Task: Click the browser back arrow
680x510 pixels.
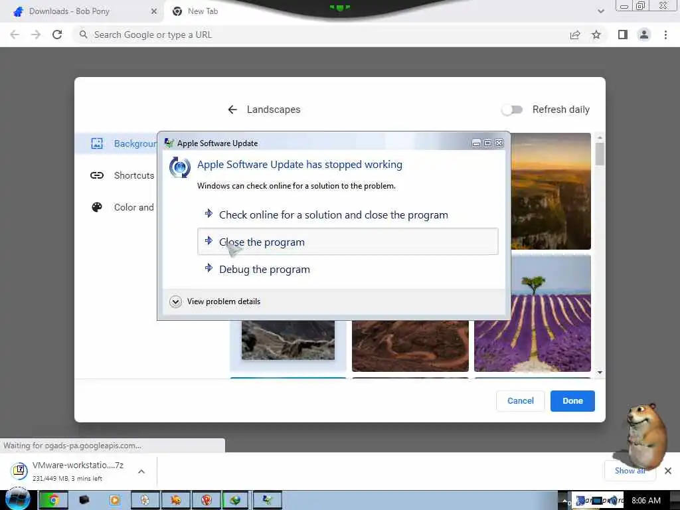Action: (15, 35)
